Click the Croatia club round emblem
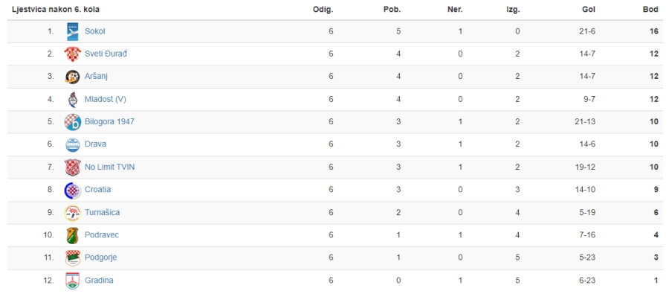Image resolution: width=669 pixels, height=294 pixels. click(x=73, y=190)
